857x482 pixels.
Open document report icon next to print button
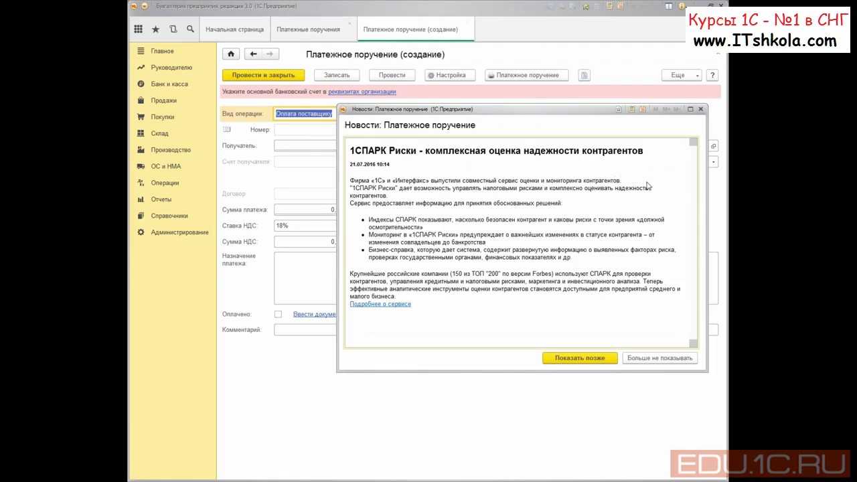(x=585, y=75)
